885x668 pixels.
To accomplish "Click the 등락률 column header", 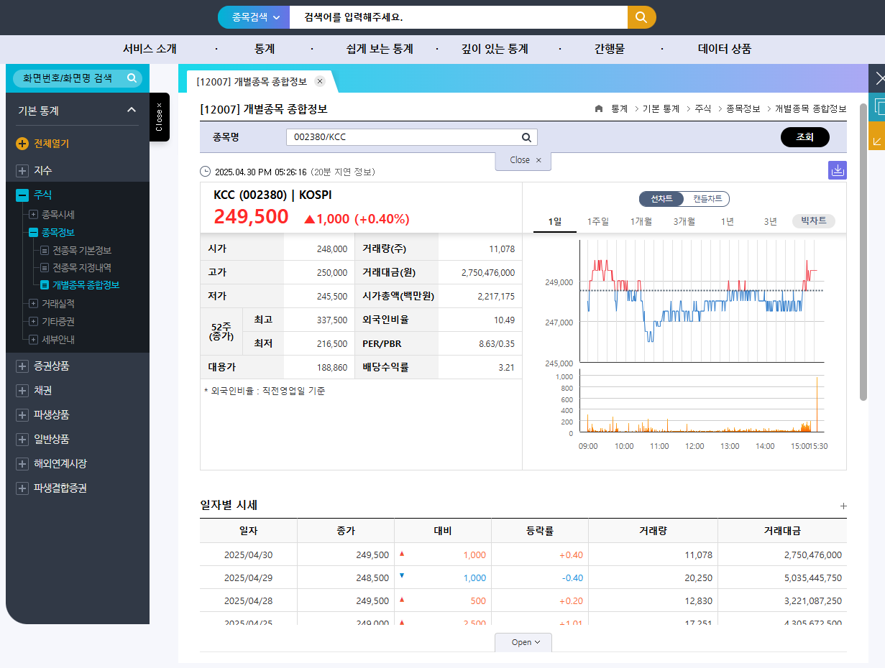I will [x=540, y=531].
